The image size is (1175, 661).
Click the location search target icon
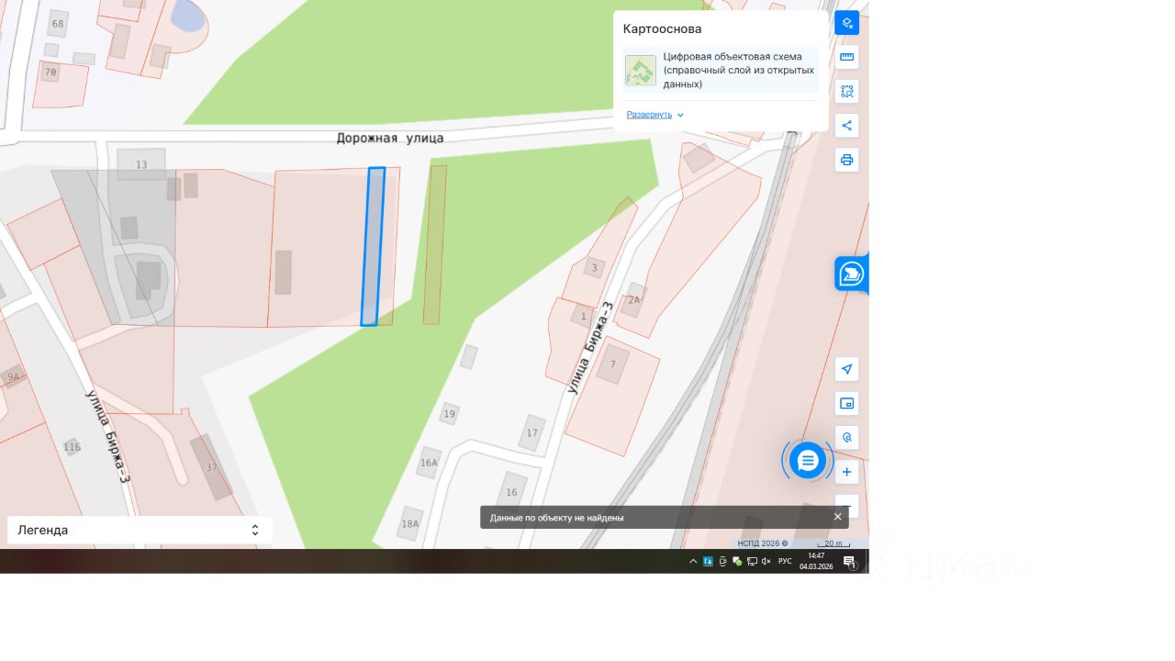coord(846,438)
